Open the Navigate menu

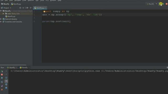click(x=18, y=1)
